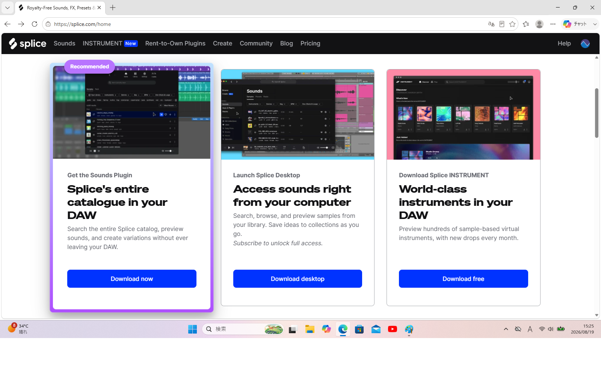Click the Windows taskbar search box
This screenshot has width=601, height=385.
243,329
